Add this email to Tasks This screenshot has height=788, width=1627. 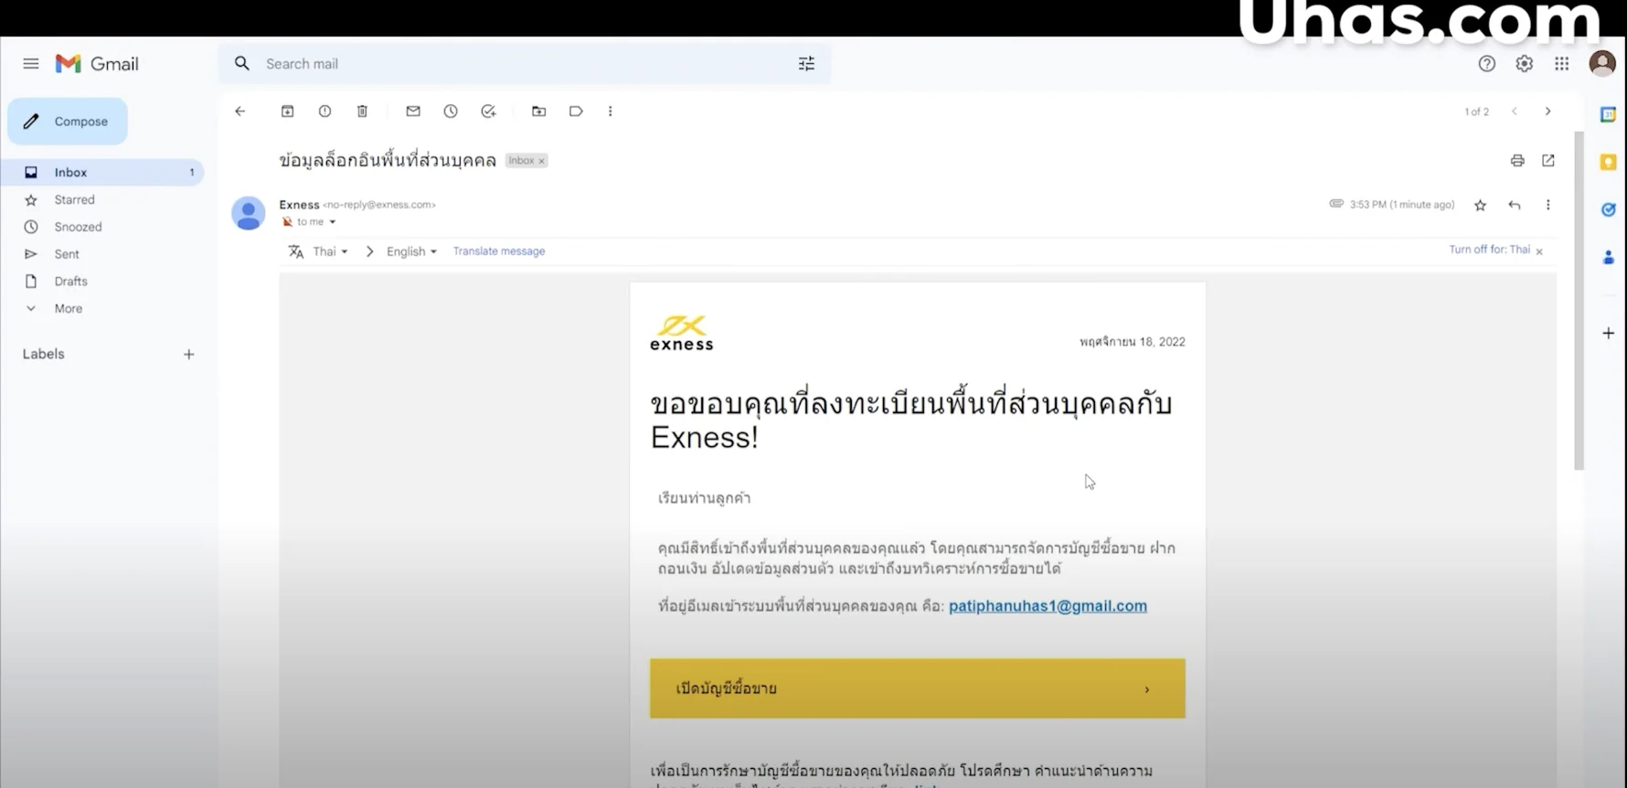(x=488, y=112)
